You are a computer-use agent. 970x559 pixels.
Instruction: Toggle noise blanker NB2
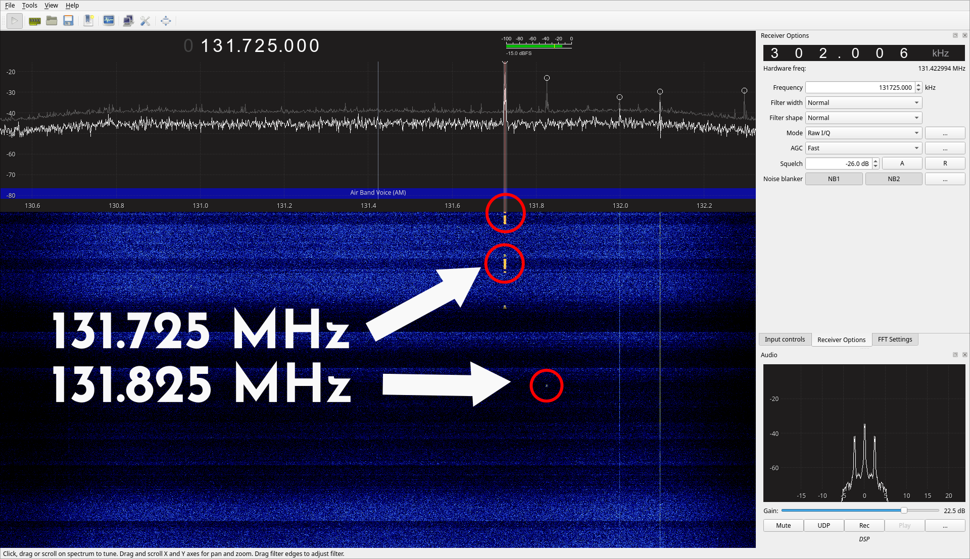894,179
